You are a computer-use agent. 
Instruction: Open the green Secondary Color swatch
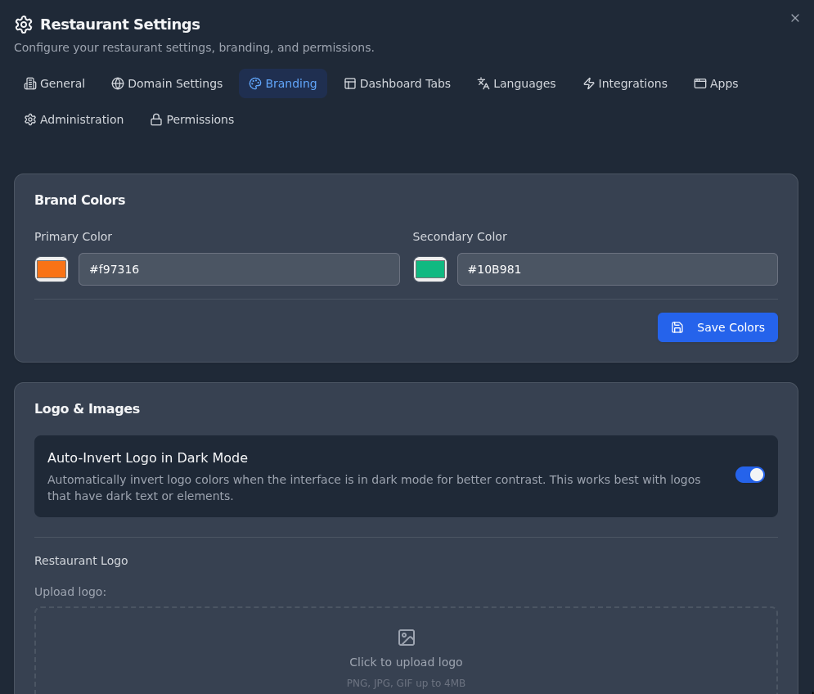tap(430, 269)
